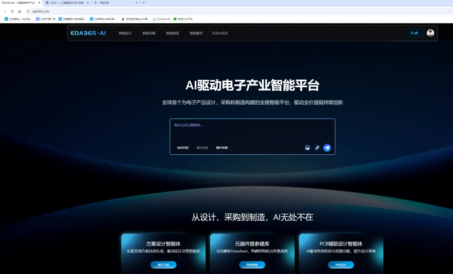Click the browser forward arrow
This screenshot has height=274, width=453.
[x=5, y=11]
